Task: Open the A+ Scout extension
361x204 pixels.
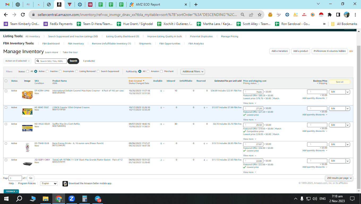Action: click(x=296, y=15)
